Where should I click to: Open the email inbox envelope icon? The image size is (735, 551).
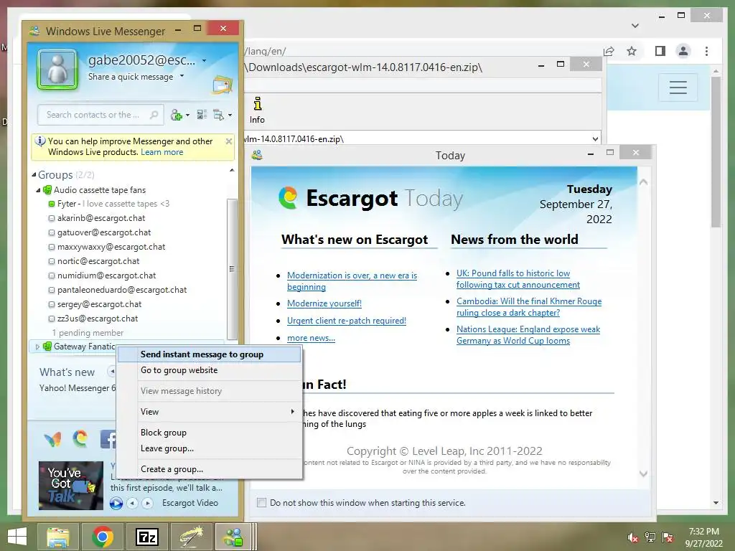pyautogui.click(x=223, y=85)
